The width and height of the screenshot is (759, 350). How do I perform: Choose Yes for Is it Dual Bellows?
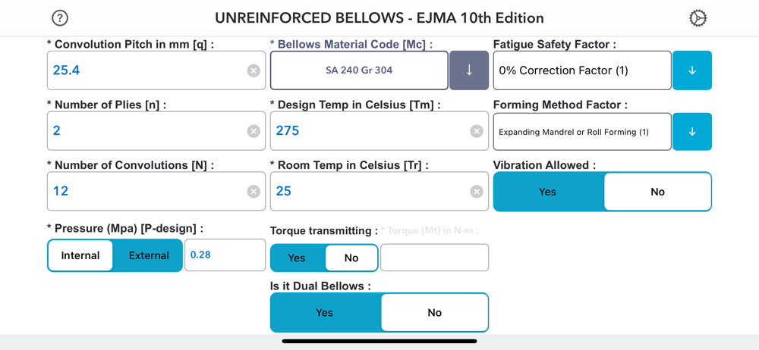[325, 312]
